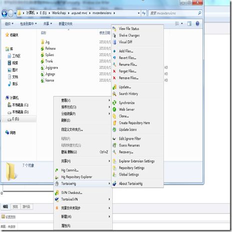Click the Search History magnifier icon
This screenshot has height=232, width=232.
[114, 94]
